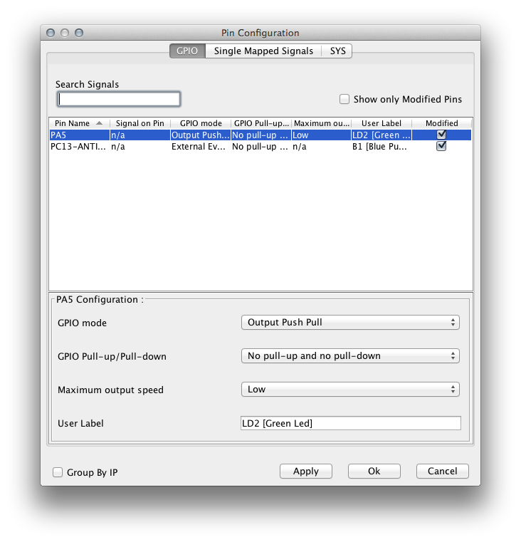Sort by GPIO mode column header
Viewport: 521px width, 542px height.
201,123
